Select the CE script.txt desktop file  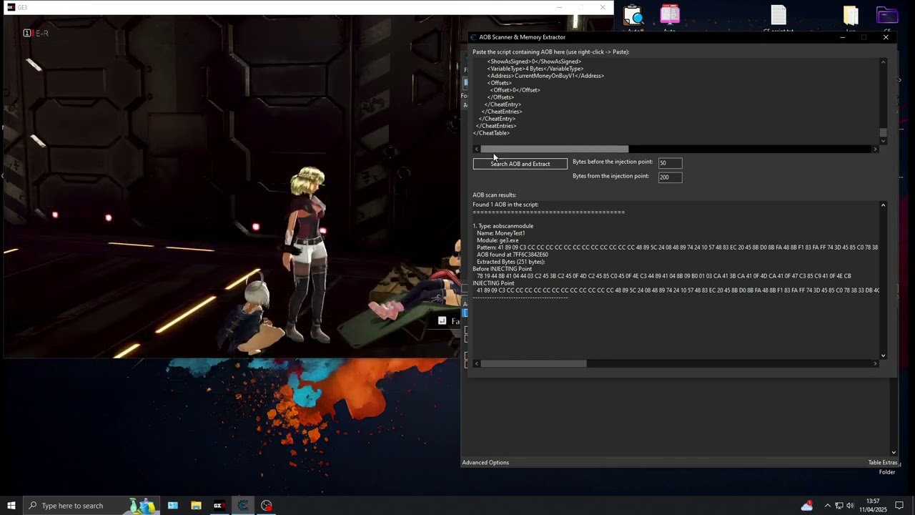coord(778,18)
